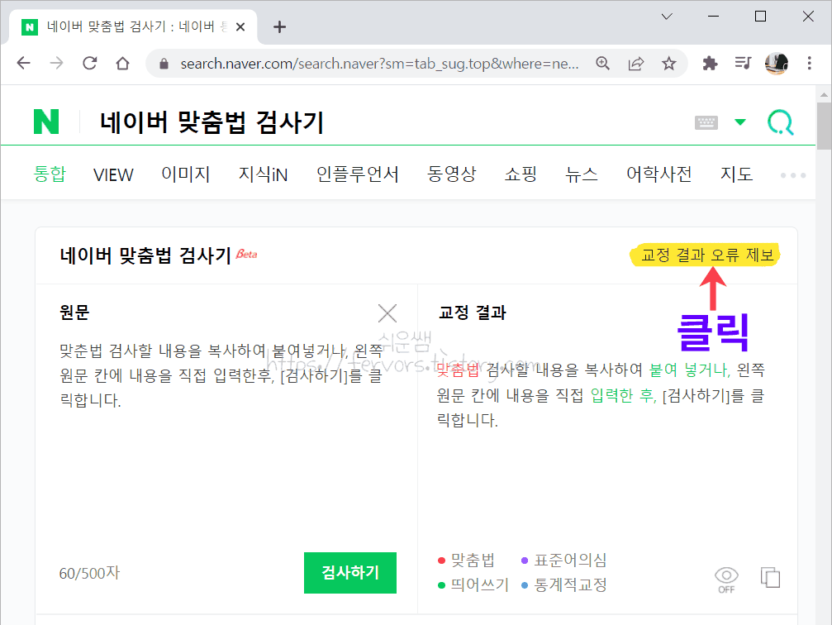Click the Chrome profile avatar

click(x=777, y=63)
